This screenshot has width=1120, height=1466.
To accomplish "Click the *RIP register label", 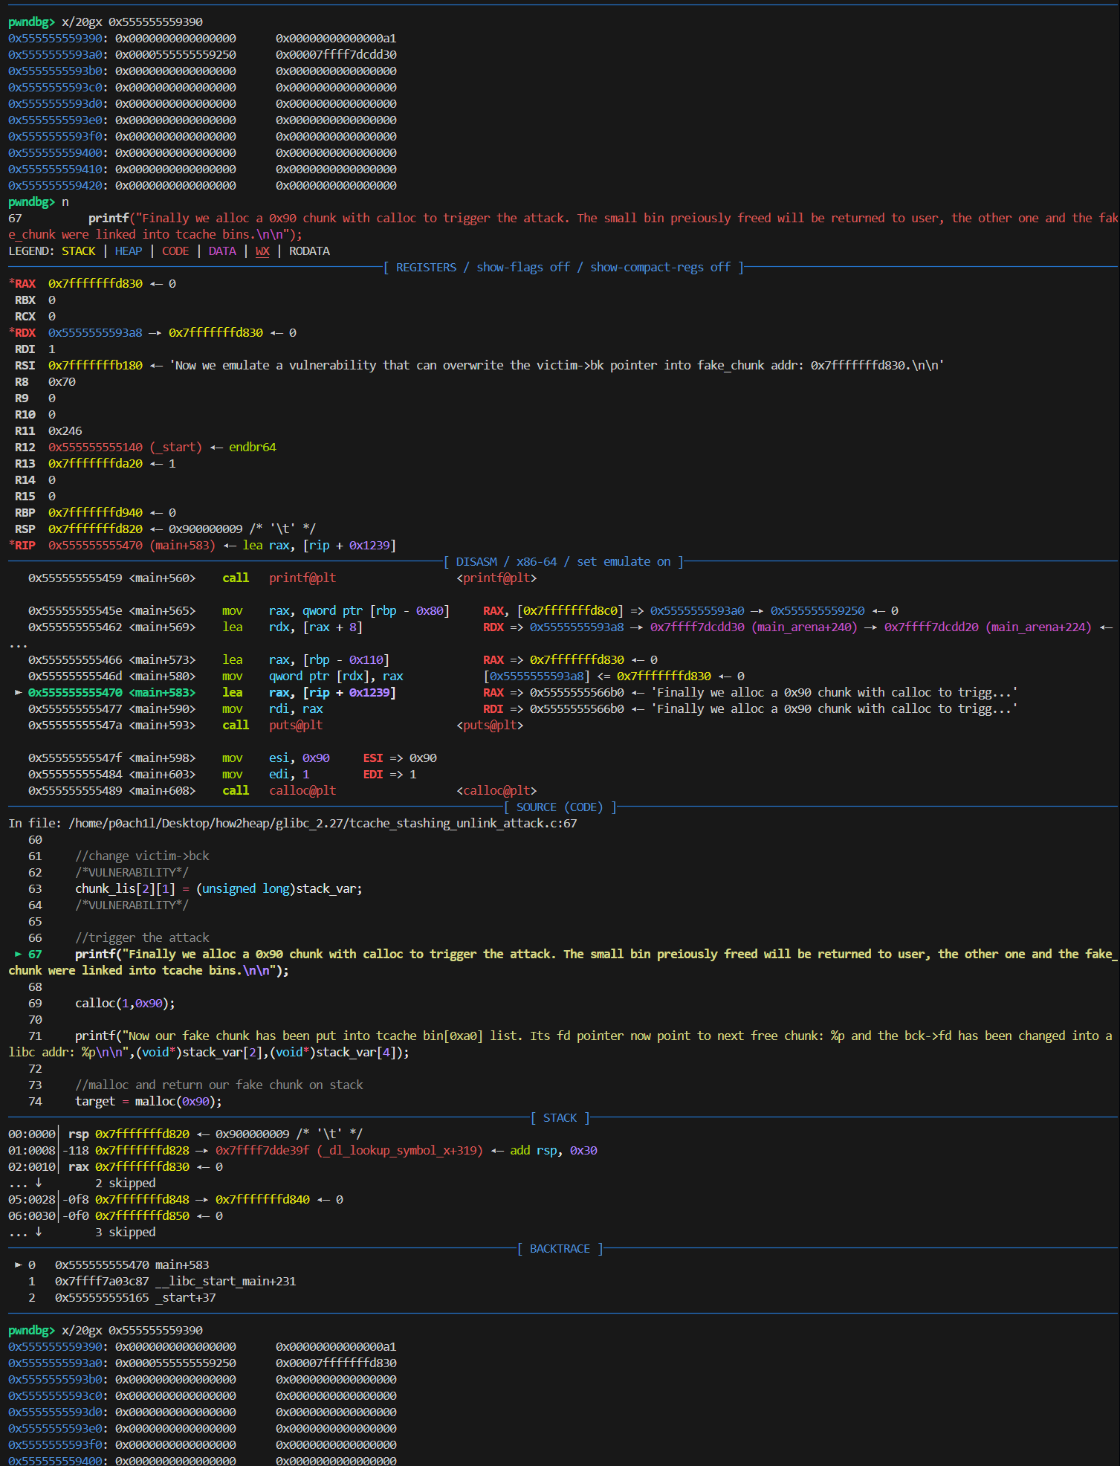I will tap(22, 545).
